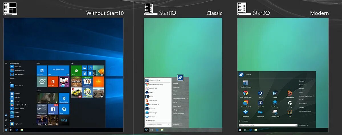Open Documents in Classic menu right column

point(176,87)
